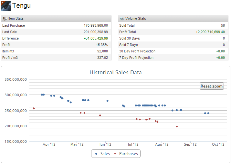Viewport: 231px width, 164px height.
Task: Click the isolated sales dot in early June
Action: pyautogui.click(x=108, y=101)
